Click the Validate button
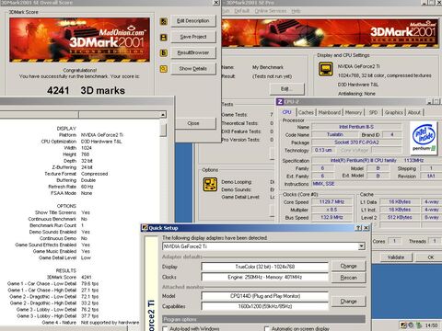Image resolution: width=442 pixels, height=331 pixels. click(x=396, y=257)
